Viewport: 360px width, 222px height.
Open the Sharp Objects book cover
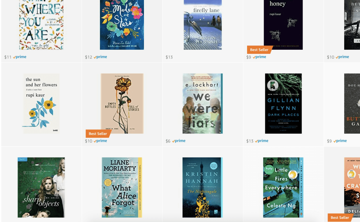pos(41,187)
